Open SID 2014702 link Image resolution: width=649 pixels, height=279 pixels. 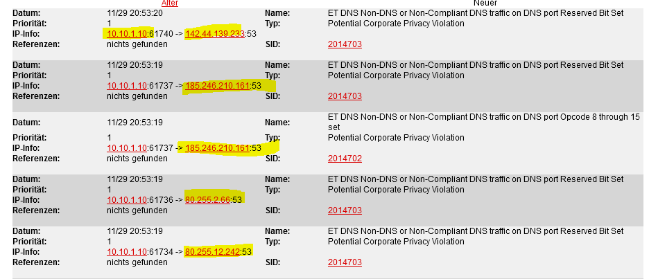click(x=345, y=159)
